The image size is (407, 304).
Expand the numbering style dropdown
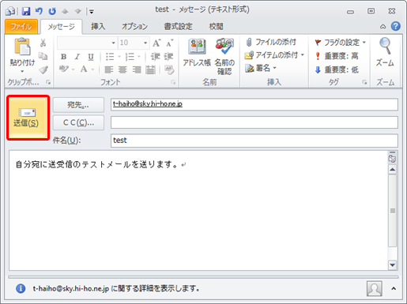click(x=139, y=57)
